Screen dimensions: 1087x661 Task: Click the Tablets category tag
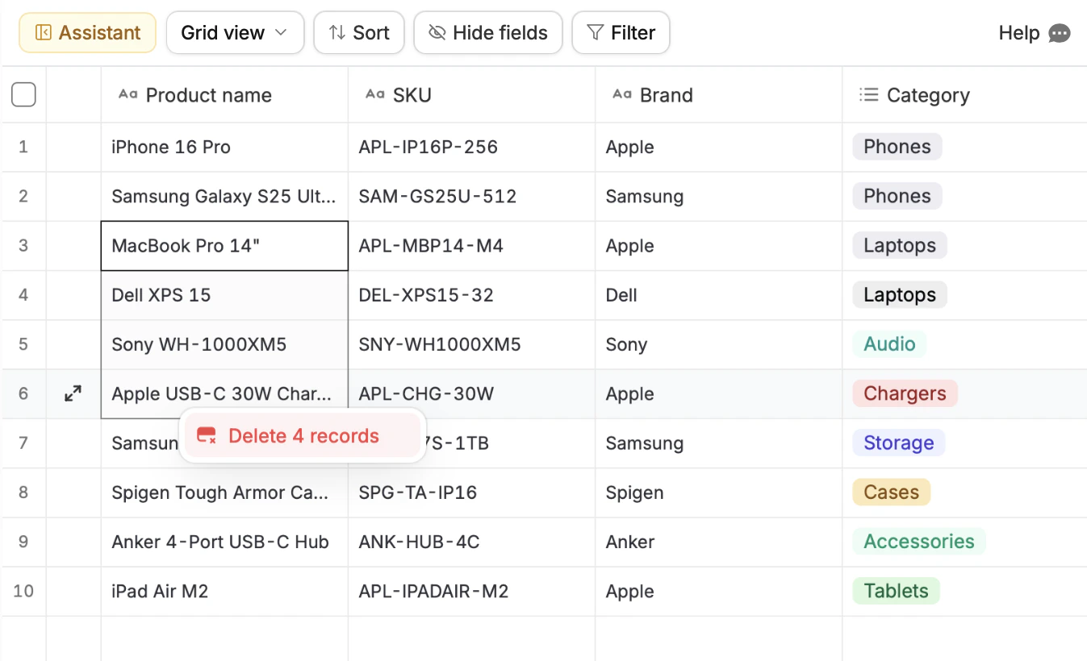897,591
